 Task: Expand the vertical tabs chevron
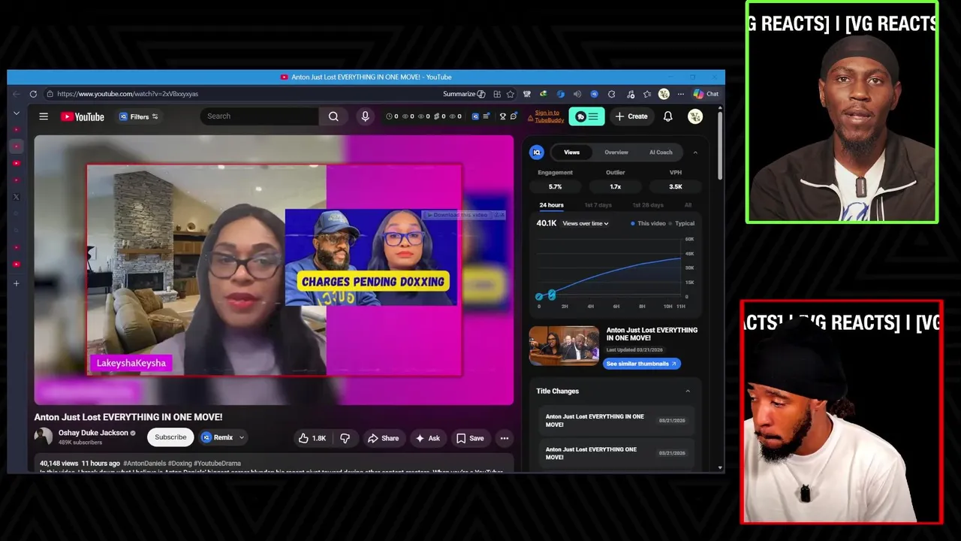17,113
